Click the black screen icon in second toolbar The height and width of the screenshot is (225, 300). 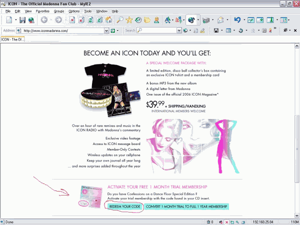[216, 30]
